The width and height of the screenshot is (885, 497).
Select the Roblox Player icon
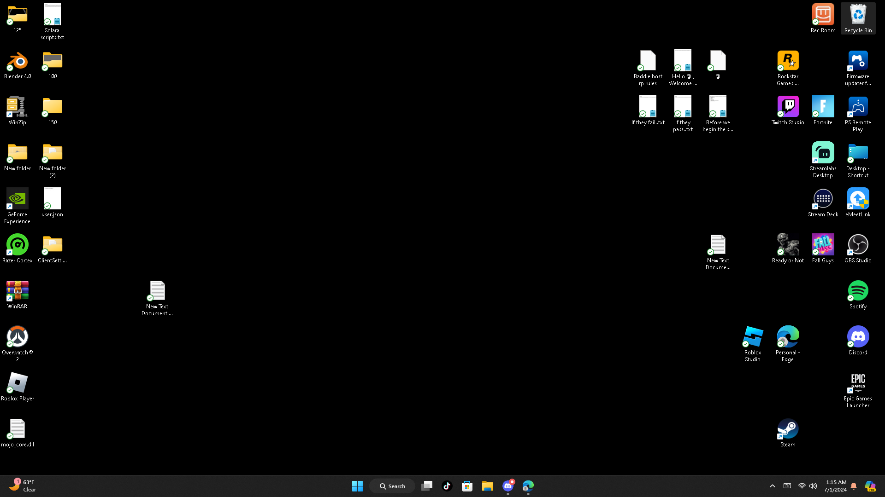(18, 387)
